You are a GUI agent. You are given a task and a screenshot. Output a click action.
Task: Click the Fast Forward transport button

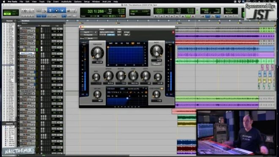tap(172, 17)
